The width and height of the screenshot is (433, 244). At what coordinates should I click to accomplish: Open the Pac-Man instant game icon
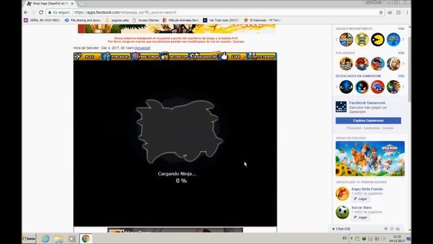[x=378, y=39]
